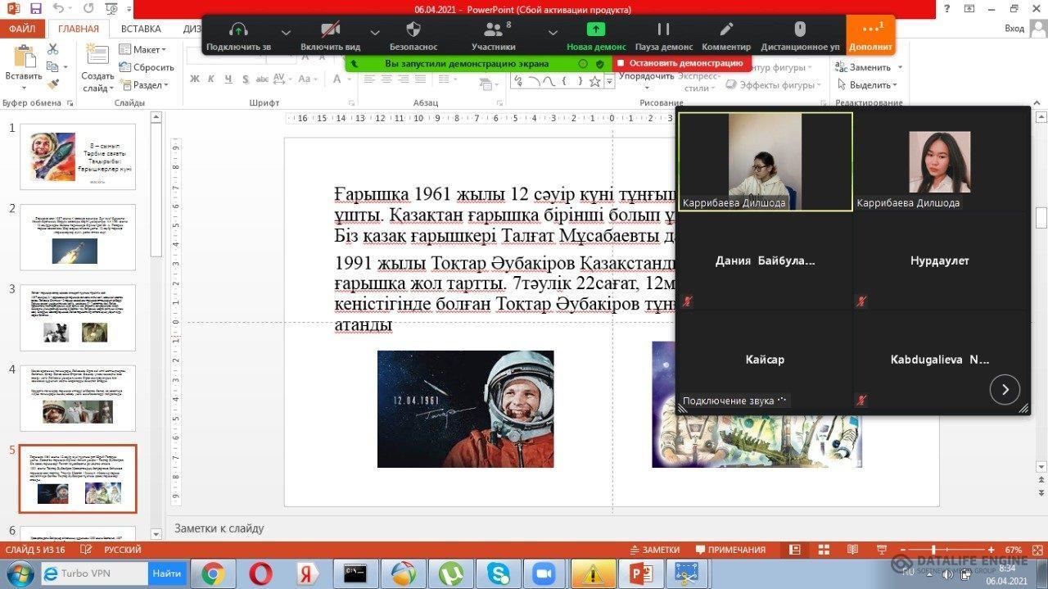This screenshot has width=1048, height=589.
Task: Click the Format Painter brush icon
Action: [x=53, y=84]
